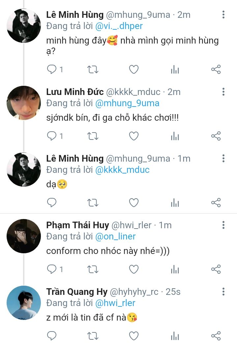The height and width of the screenshot is (344, 237).
Task: Open Trần Quang Hy's profile avatar
Action: tap(24, 303)
